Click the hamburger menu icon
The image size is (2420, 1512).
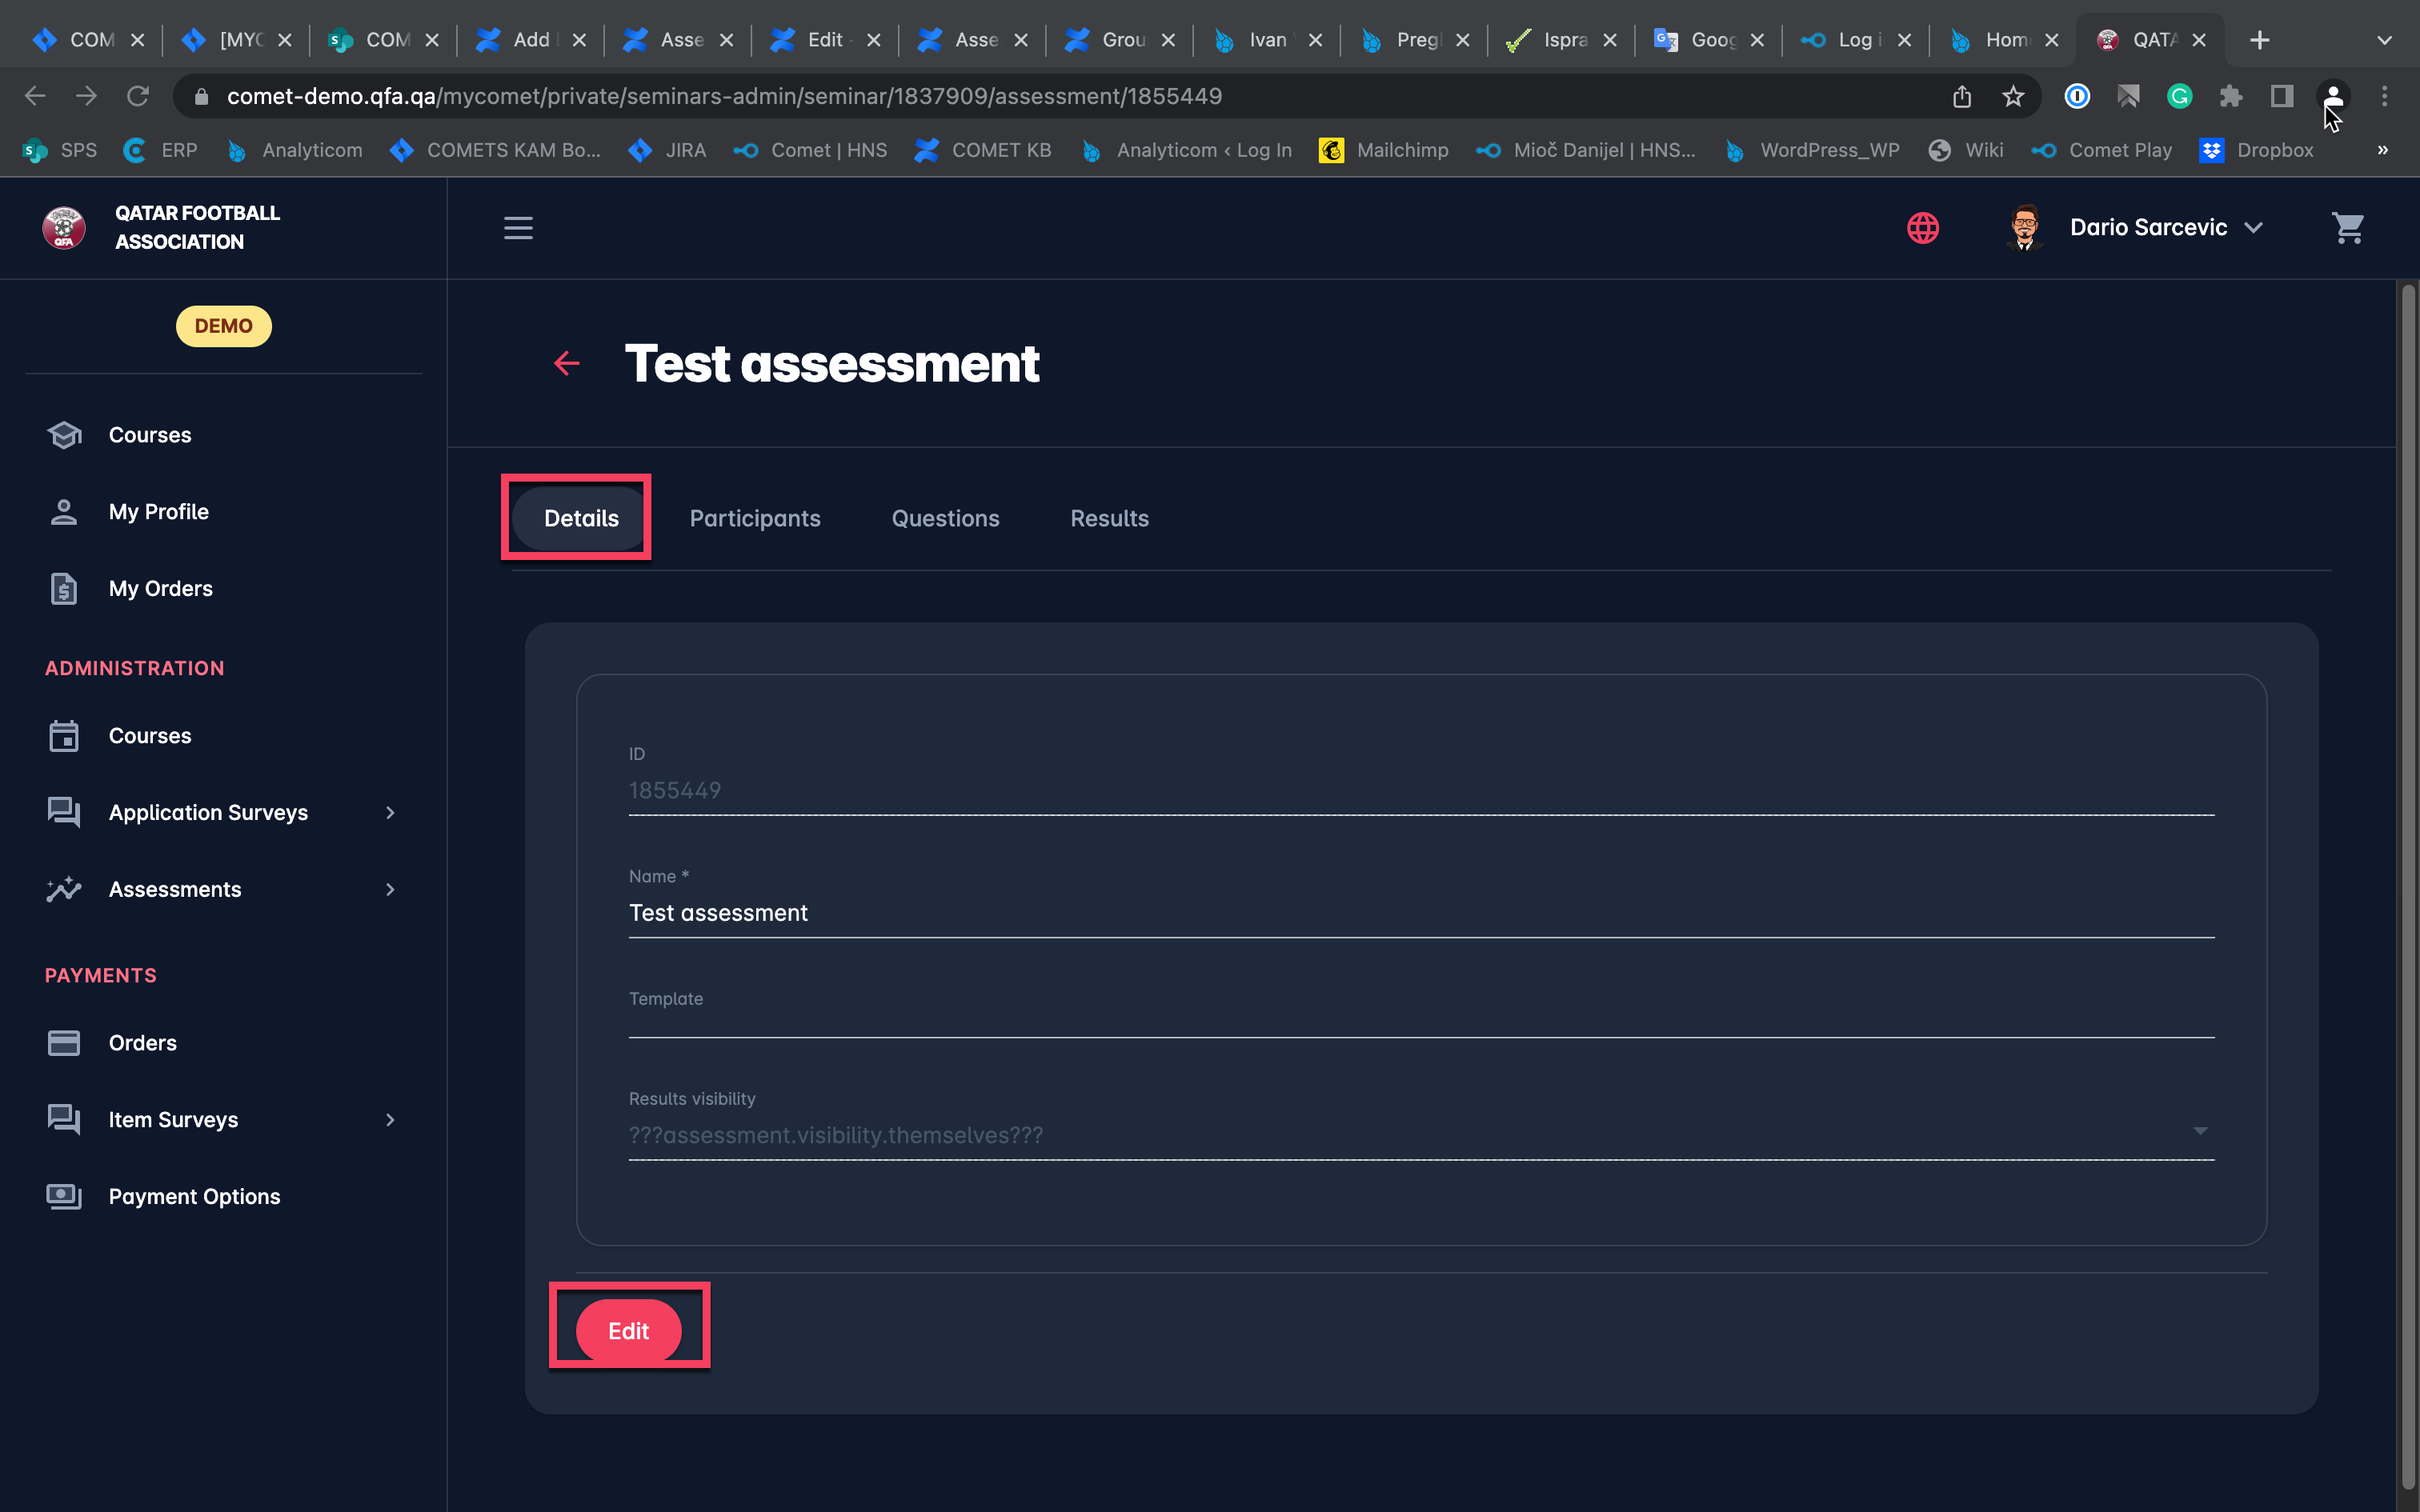[518, 228]
